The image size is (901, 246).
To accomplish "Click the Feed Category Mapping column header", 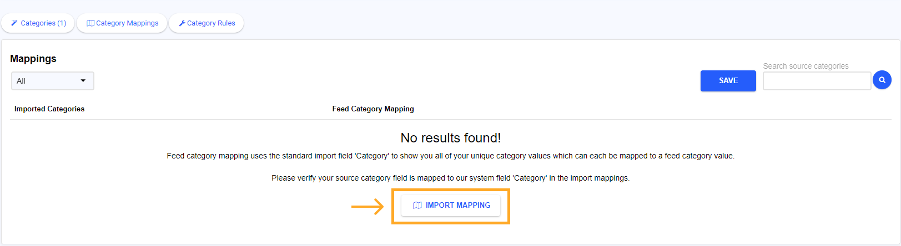I will click(373, 109).
